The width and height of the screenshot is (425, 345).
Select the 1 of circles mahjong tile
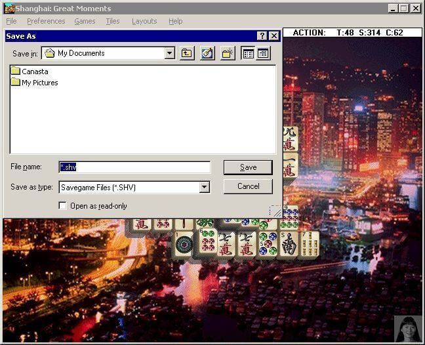(x=184, y=244)
